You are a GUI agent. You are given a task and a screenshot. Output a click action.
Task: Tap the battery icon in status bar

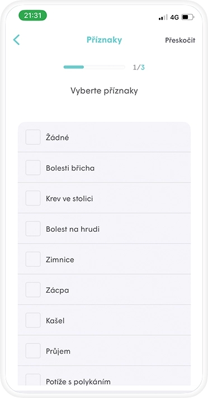187,17
